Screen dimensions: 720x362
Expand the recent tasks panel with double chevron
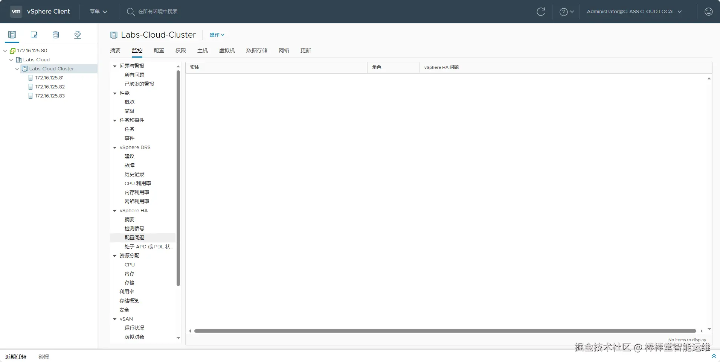coord(714,356)
